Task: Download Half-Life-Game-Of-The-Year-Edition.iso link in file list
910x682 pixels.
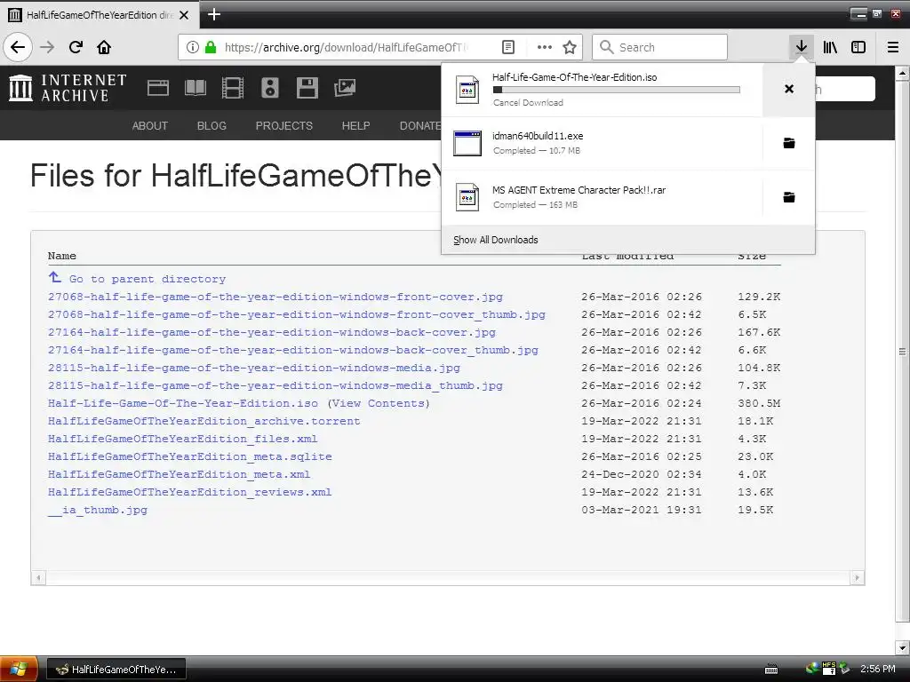Action: [183, 404]
